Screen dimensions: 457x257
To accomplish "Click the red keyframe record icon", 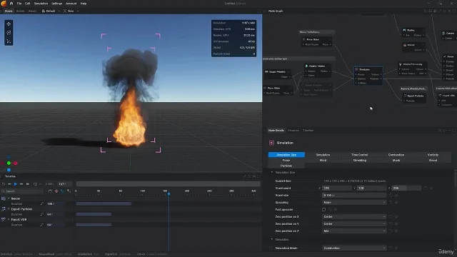I will tap(56, 191).
